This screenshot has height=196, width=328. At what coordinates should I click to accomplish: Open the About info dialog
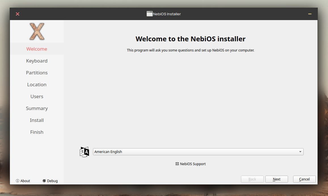tap(23, 181)
